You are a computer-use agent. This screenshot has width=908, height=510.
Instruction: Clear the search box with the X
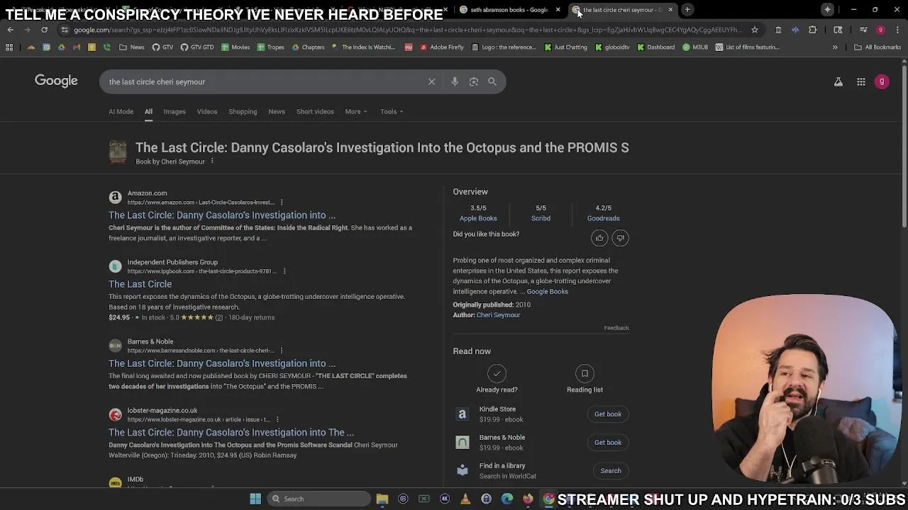[431, 81]
